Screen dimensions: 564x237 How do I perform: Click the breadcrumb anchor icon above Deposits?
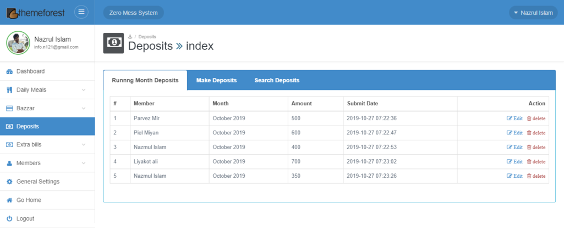point(130,37)
